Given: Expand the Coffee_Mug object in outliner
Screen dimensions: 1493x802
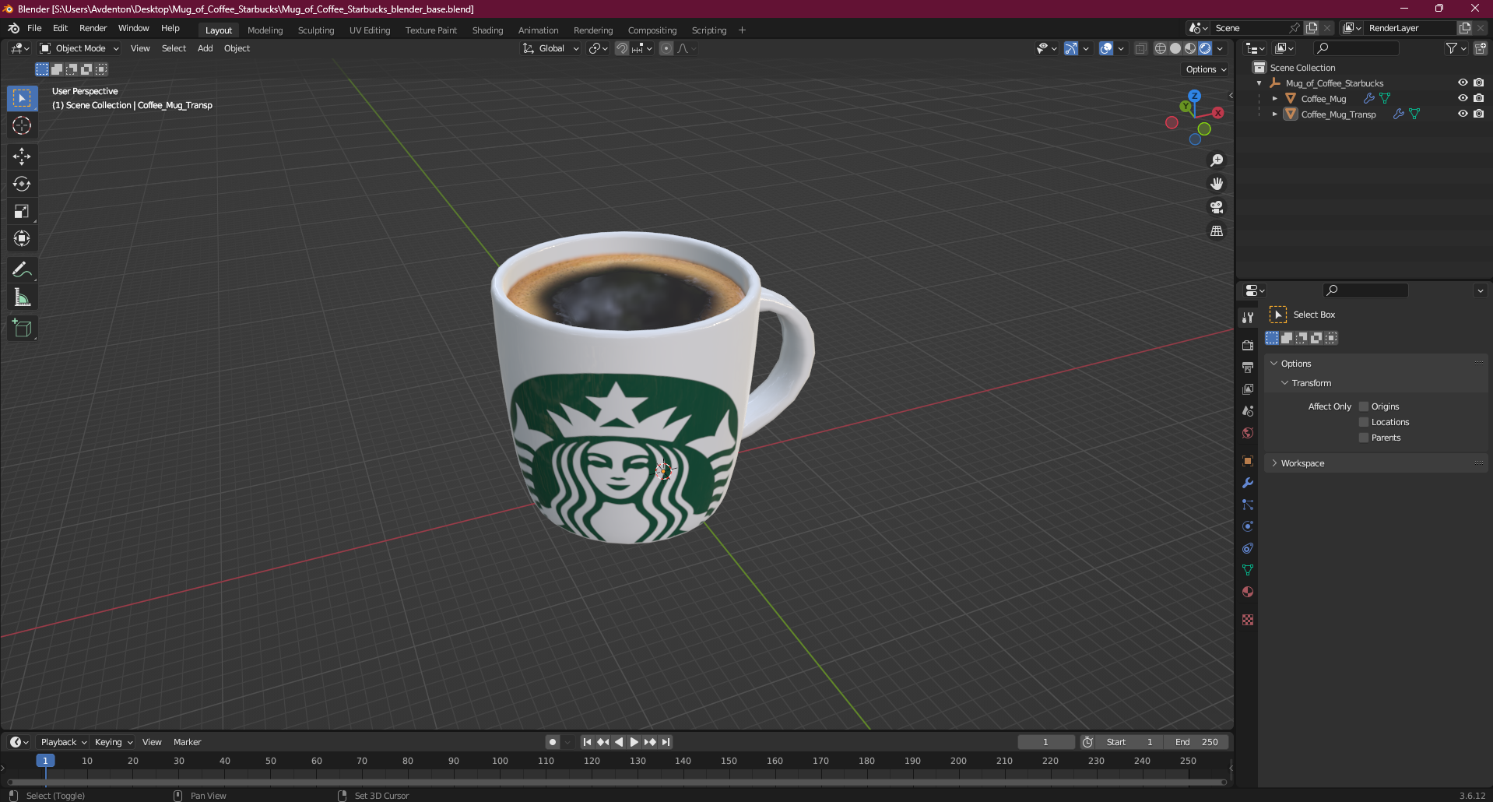Looking at the screenshot, I should 1274,99.
